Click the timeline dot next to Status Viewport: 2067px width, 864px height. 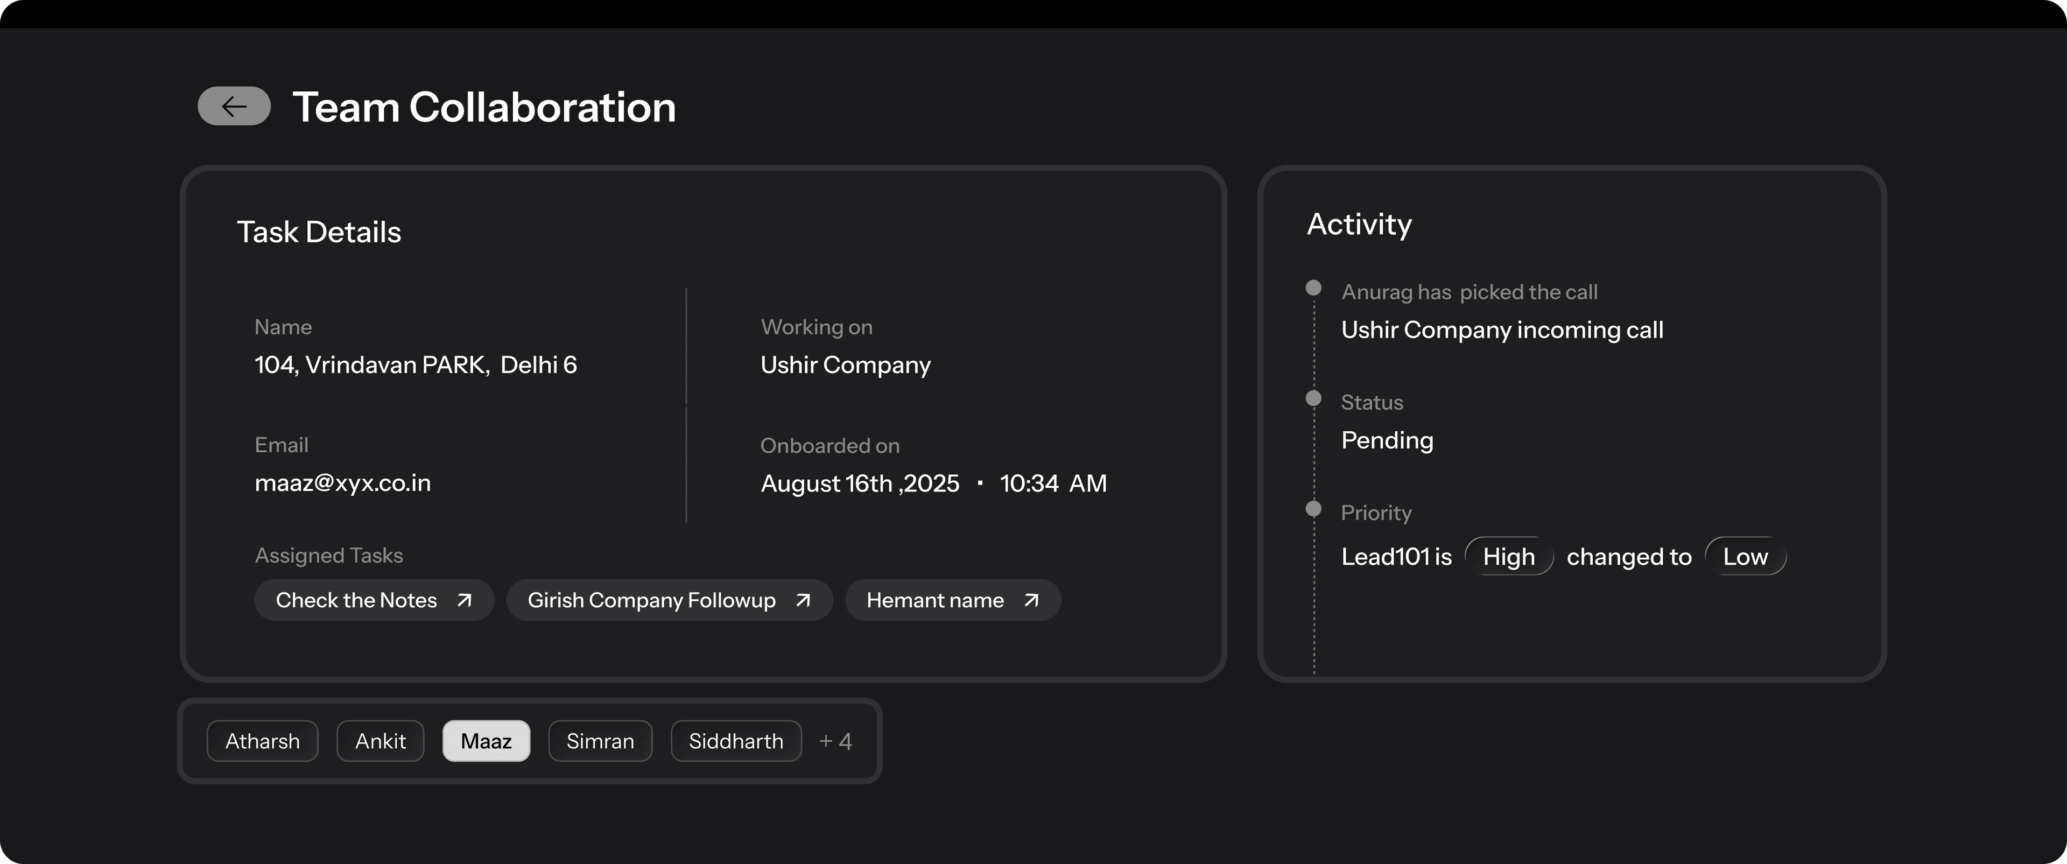pyautogui.click(x=1313, y=397)
